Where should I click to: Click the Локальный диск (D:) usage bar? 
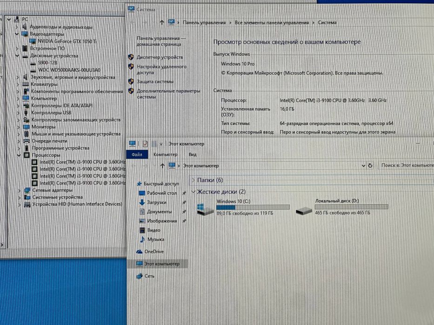click(x=352, y=207)
